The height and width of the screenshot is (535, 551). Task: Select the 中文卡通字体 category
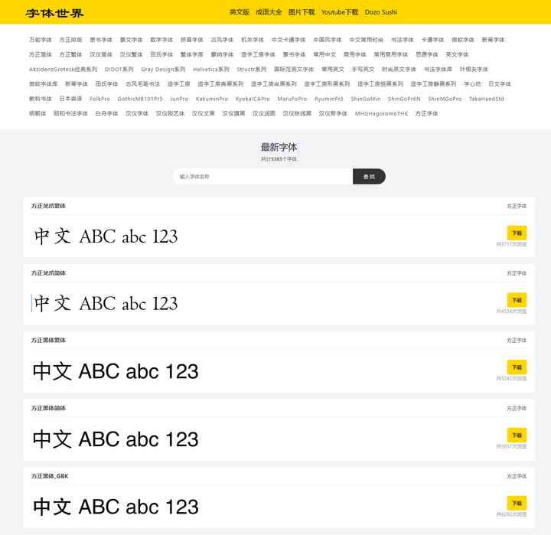[289, 40]
